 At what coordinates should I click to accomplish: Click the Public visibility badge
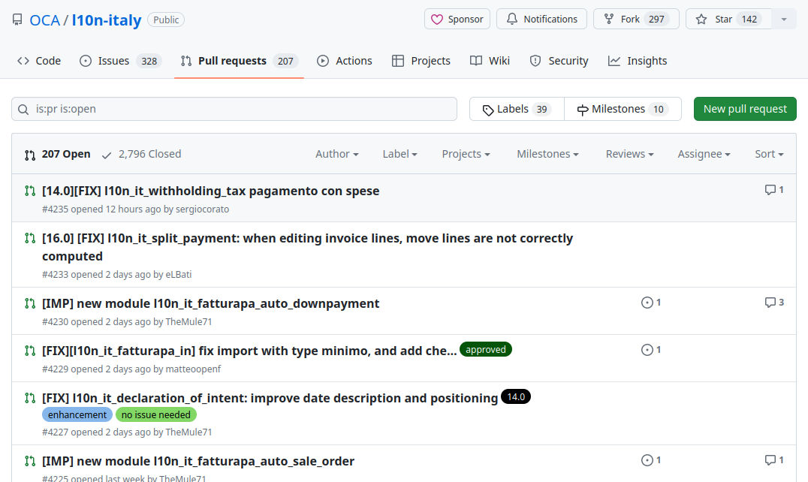point(166,20)
